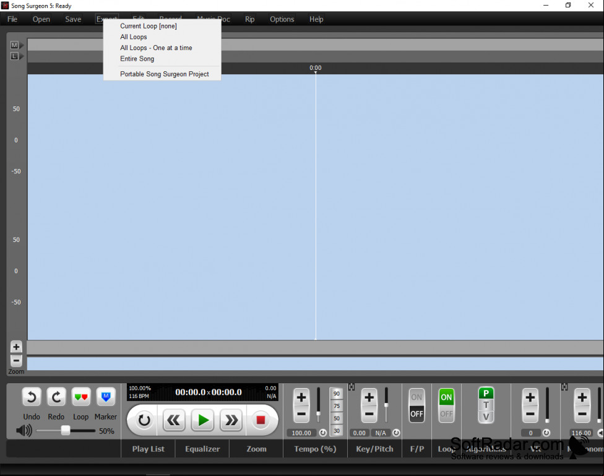Viewport: 604px width, 476px height.
Task: Click the Undo arrow icon
Action: click(x=32, y=397)
